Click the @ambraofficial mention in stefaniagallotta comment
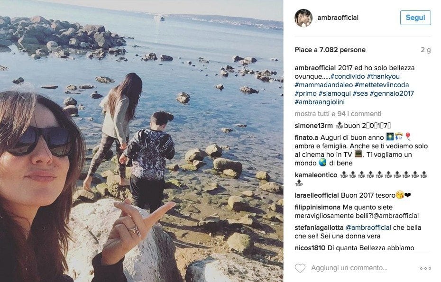This screenshot has width=441, height=282. (x=368, y=228)
